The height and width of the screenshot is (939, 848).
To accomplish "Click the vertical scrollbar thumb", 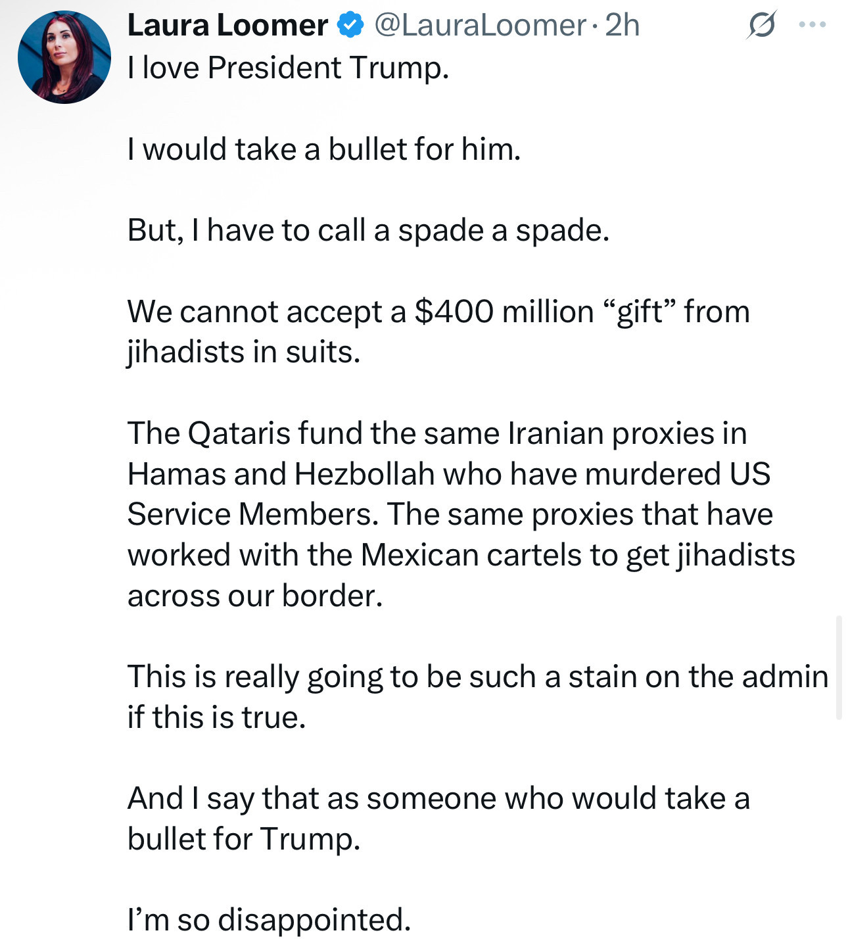I will coord(839,667).
